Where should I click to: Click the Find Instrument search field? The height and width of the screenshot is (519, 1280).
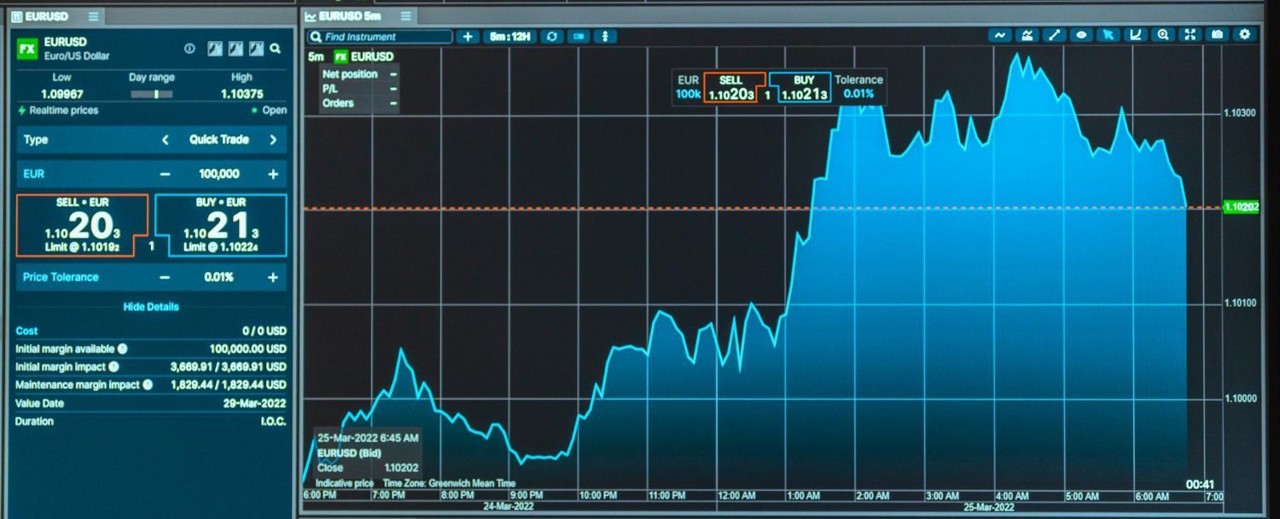[x=380, y=37]
